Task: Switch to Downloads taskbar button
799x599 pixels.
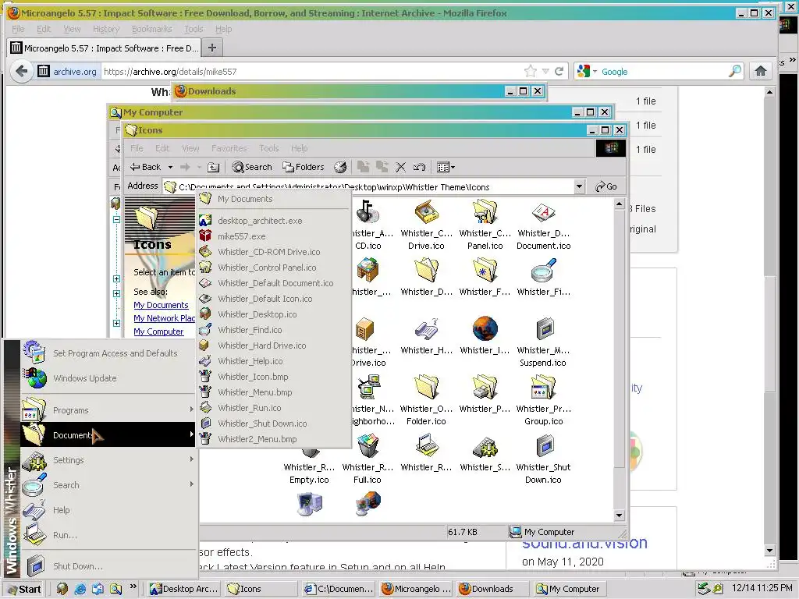Action: (491, 589)
